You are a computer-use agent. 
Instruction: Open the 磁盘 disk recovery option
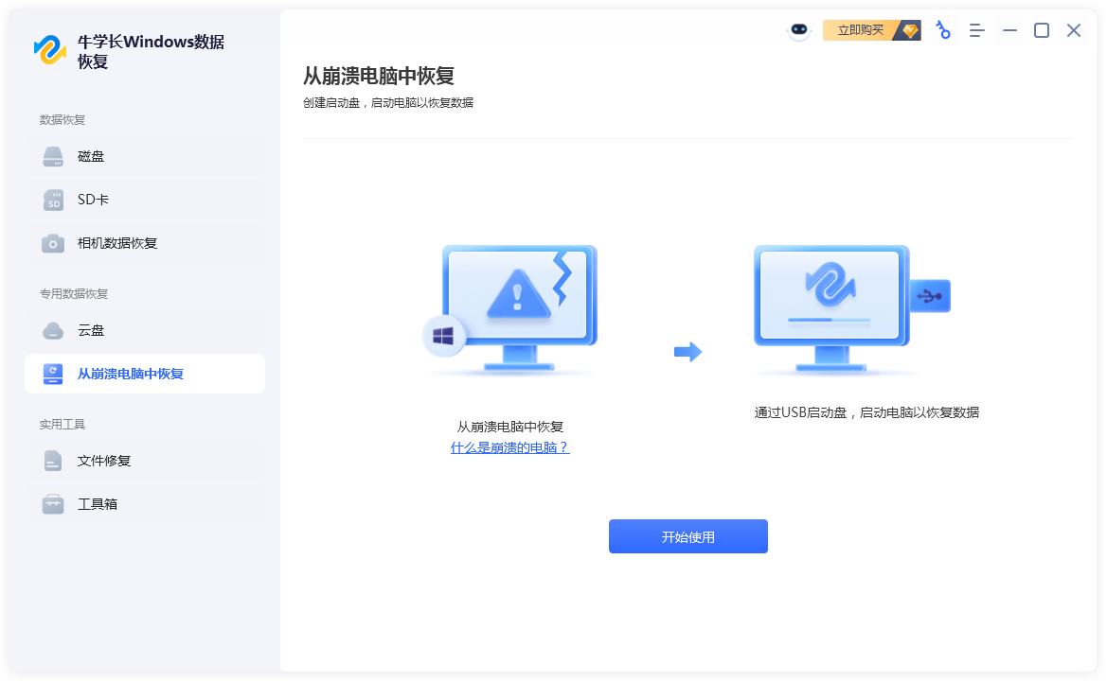tap(91, 157)
